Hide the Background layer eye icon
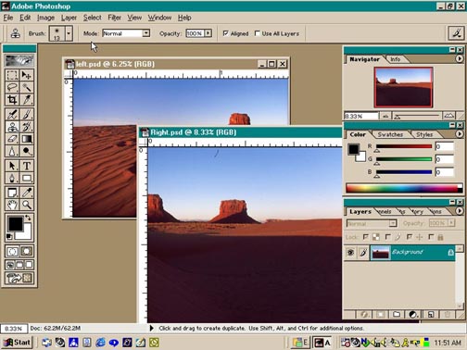Image resolution: width=467 pixels, height=350 pixels. click(350, 253)
